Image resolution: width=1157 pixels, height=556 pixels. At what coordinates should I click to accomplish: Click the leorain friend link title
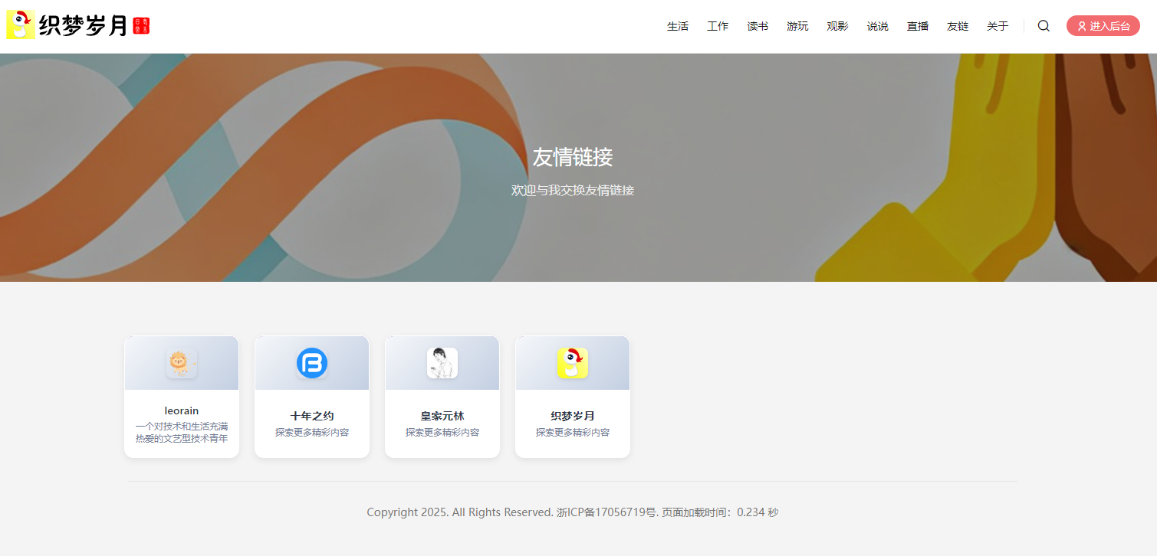pyautogui.click(x=182, y=411)
